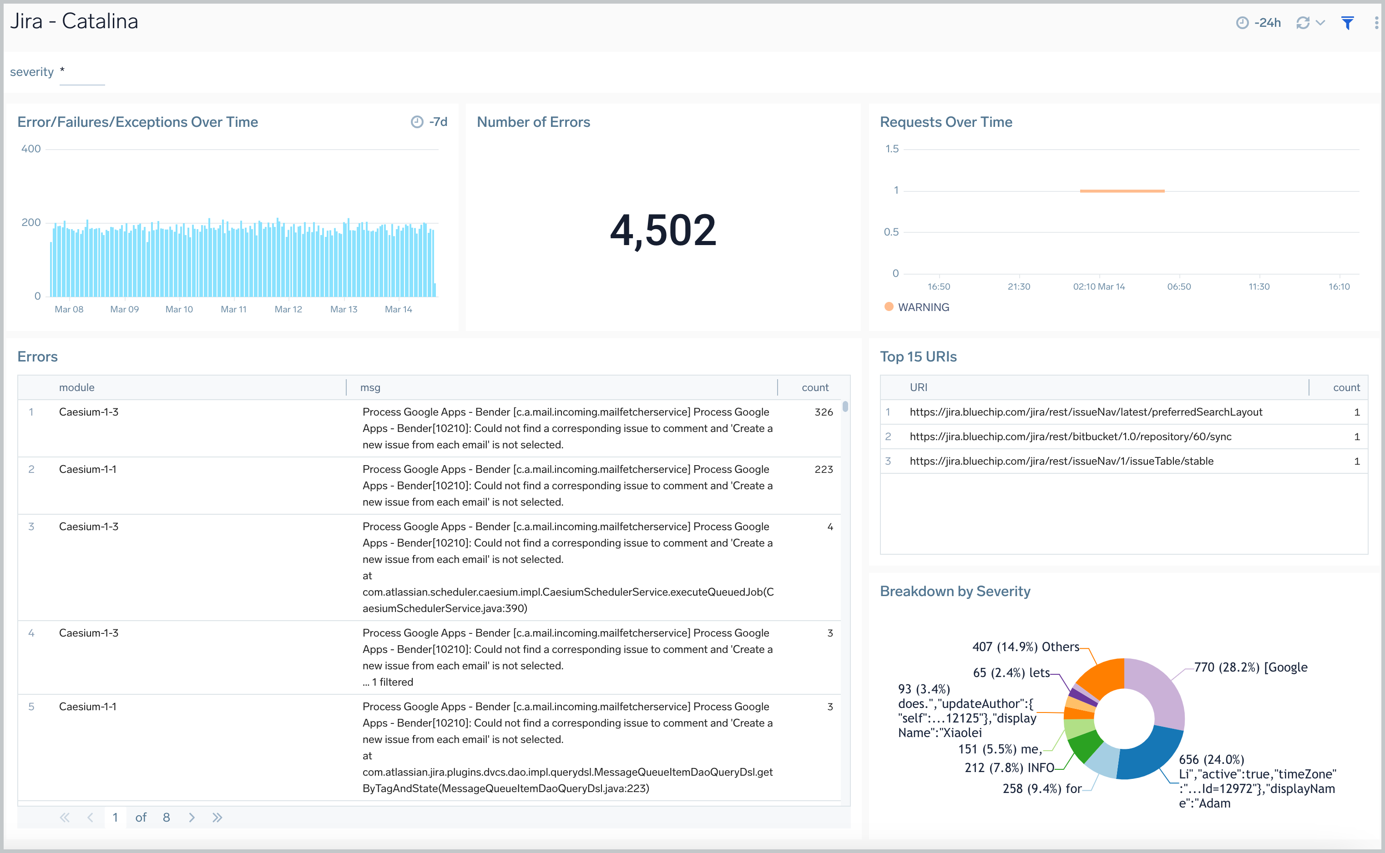Sort Errors table by count column
The image size is (1385, 853).
coord(815,387)
